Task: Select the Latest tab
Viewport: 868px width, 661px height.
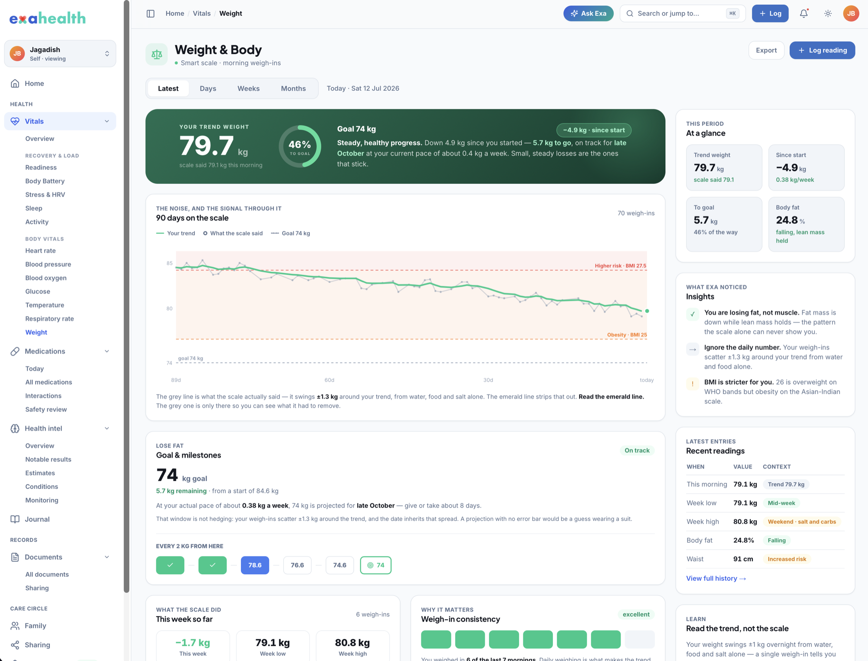Action: coord(168,88)
